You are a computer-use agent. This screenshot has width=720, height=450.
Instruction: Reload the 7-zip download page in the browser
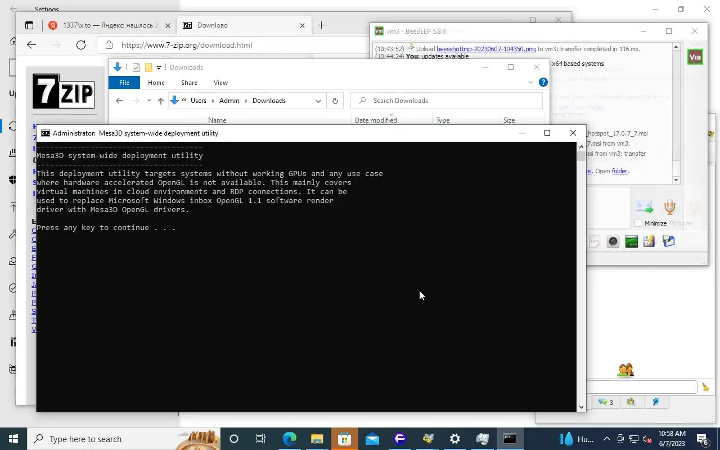click(x=81, y=45)
